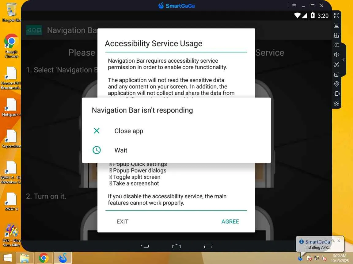353x264 pixels.
Task: Click 'Toggle split screen' list text
Action: pyautogui.click(x=137, y=177)
